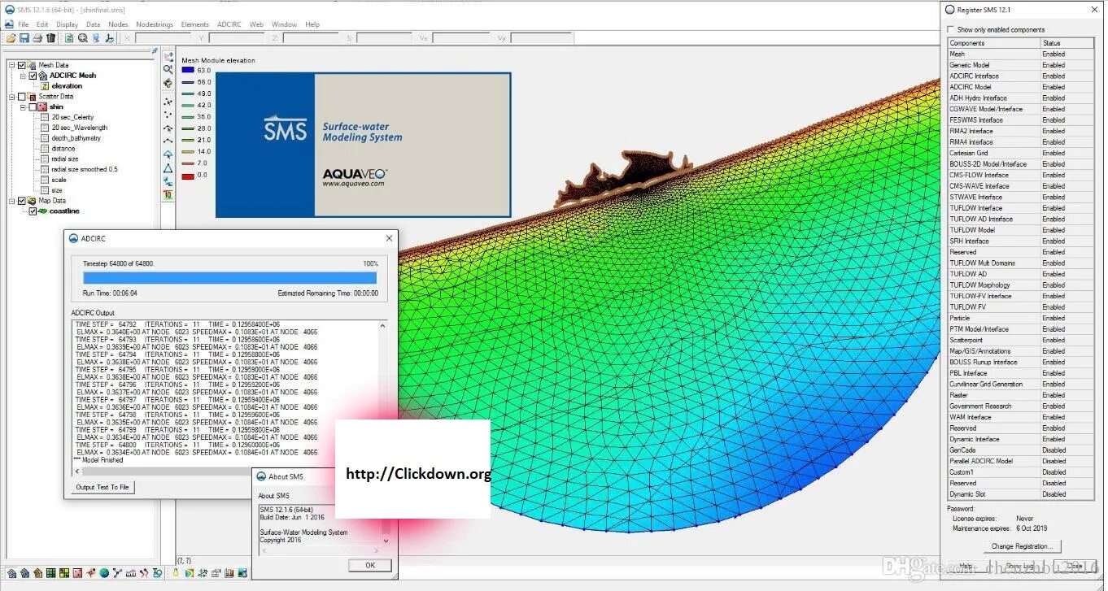The height and width of the screenshot is (591, 1108).
Task: Click the magnifier Get Info toolbar icon
Action: (83, 37)
